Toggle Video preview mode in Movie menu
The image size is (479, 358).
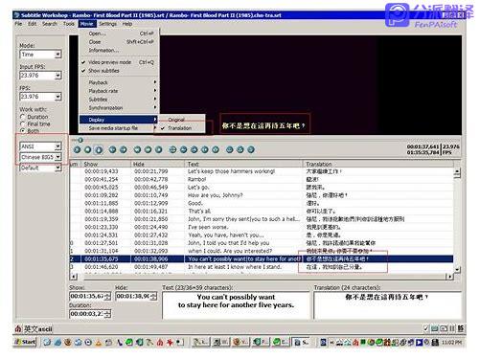pyautogui.click(x=118, y=62)
